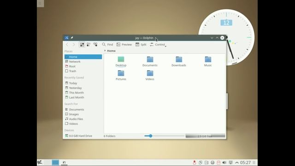Click the Dolphin task entry in taskbar
The width and height of the screenshot is (295, 166).
(64, 162)
